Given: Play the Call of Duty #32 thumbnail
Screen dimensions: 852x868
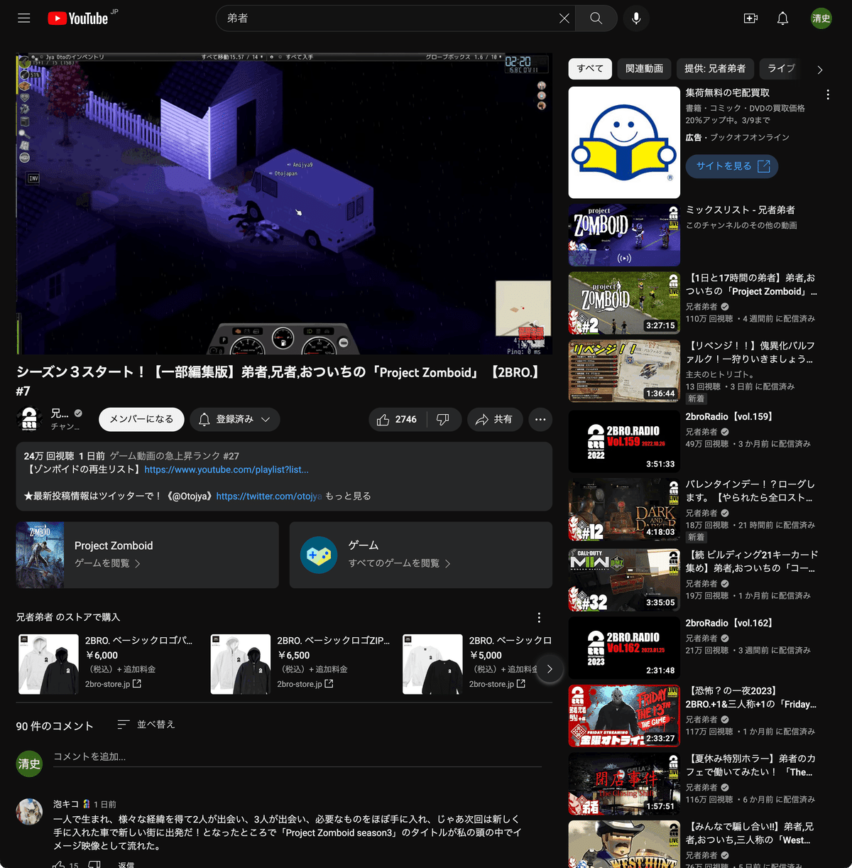Looking at the screenshot, I should point(624,580).
